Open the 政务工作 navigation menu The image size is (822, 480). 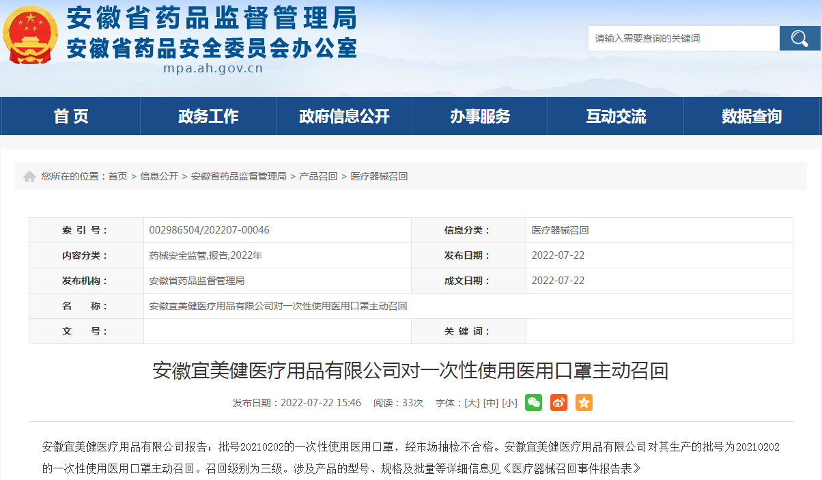(x=208, y=116)
